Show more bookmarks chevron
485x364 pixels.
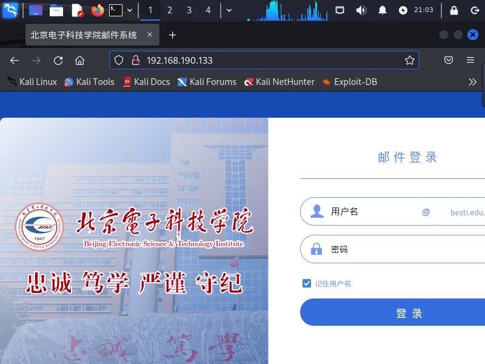(472, 82)
